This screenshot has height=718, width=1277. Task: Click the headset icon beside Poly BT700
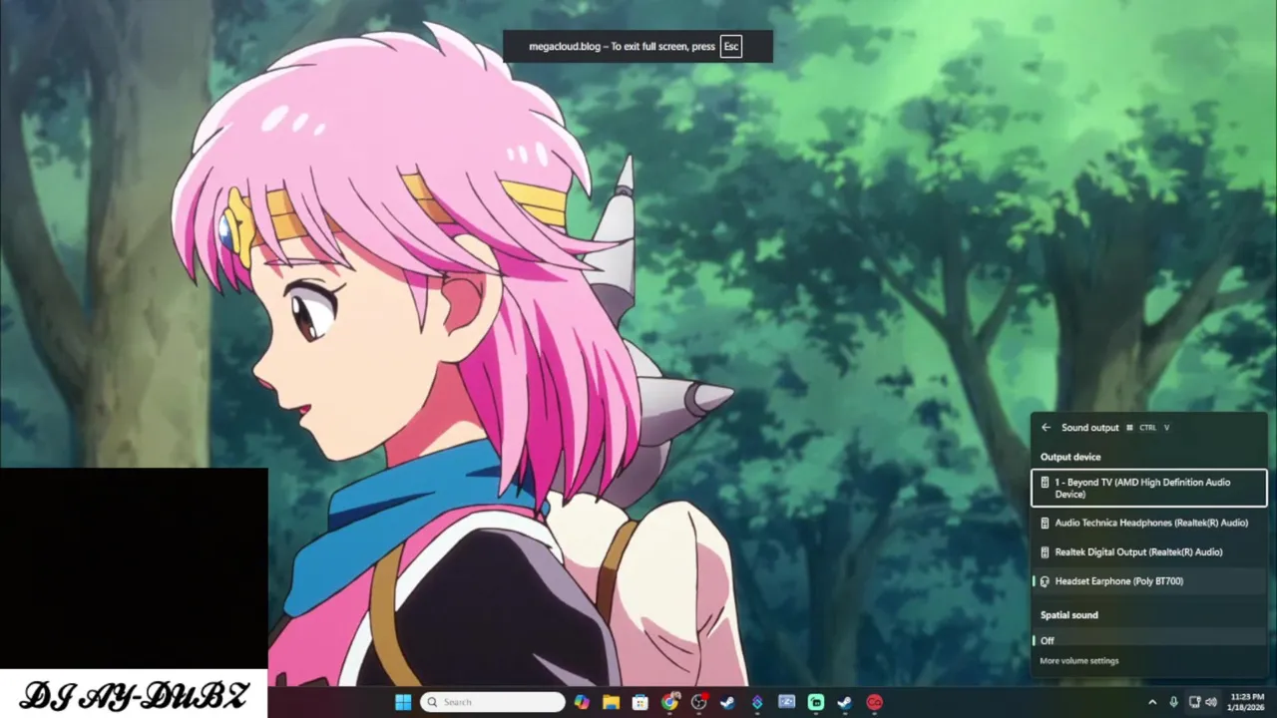pyautogui.click(x=1045, y=580)
